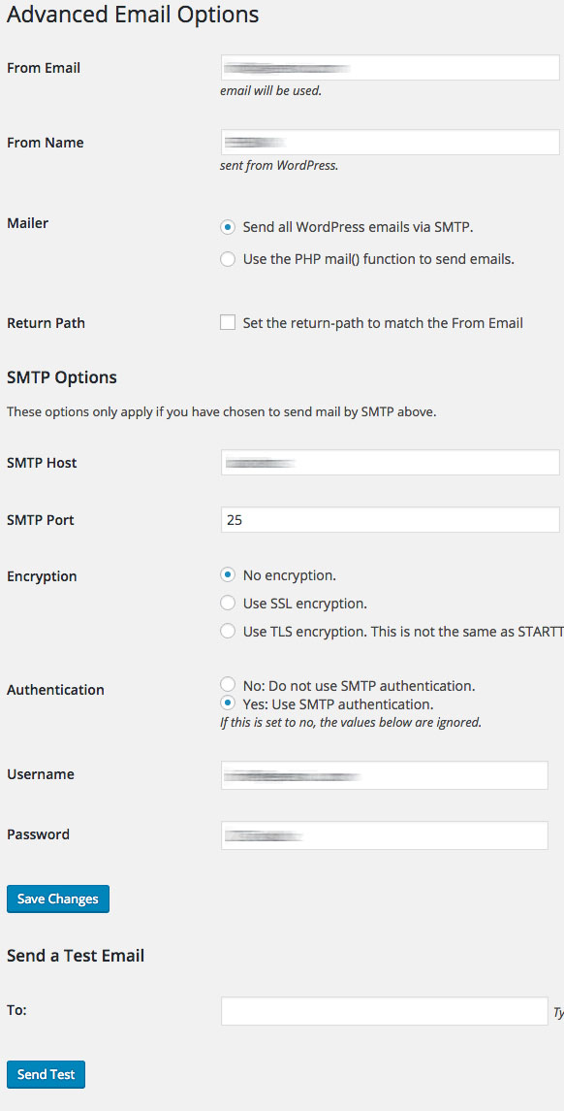Click the SMTP Host text field
This screenshot has height=1111, width=564.
[x=391, y=462]
